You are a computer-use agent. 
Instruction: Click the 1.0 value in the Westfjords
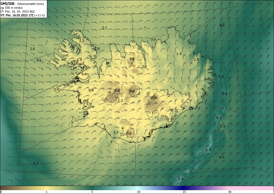tap(79, 60)
